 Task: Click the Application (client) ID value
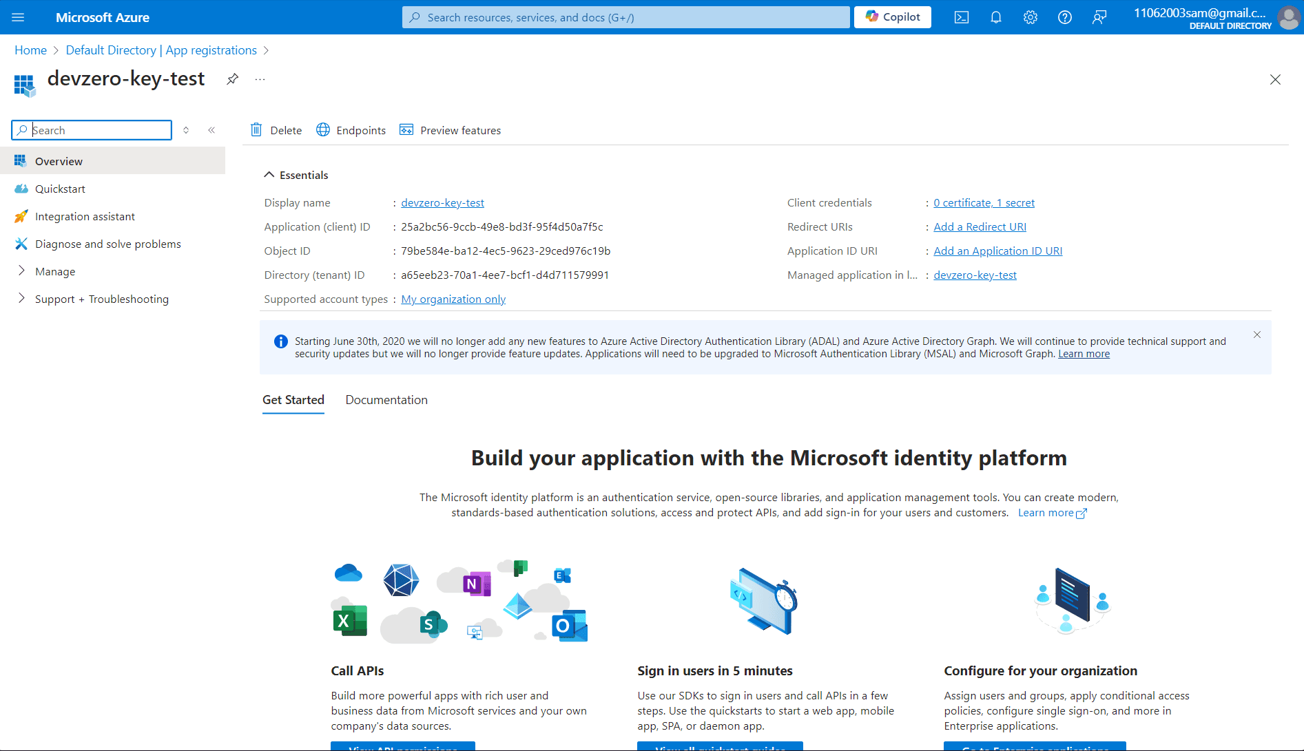pyautogui.click(x=501, y=227)
